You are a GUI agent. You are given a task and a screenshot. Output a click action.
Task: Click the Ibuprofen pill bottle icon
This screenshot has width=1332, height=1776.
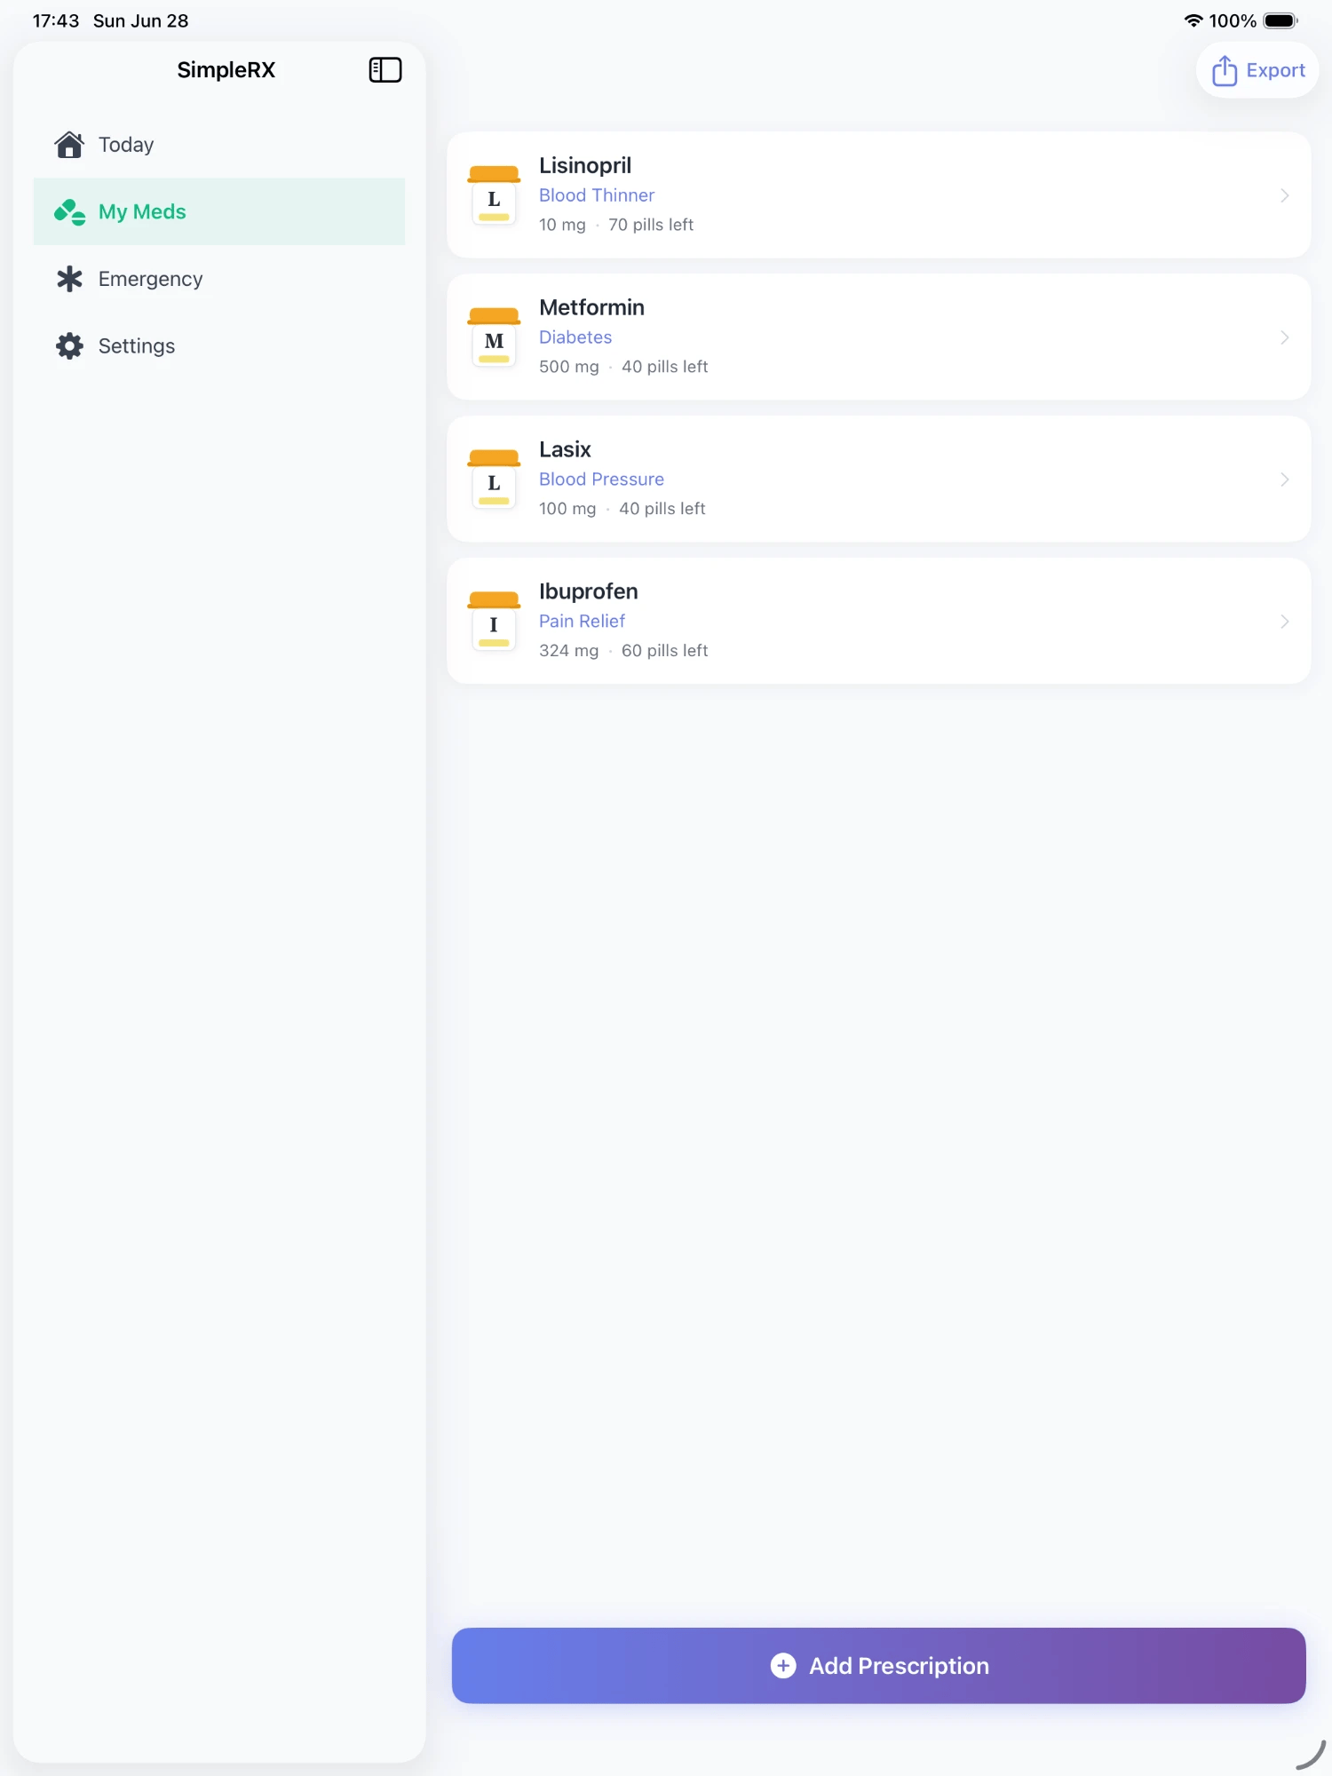point(494,622)
